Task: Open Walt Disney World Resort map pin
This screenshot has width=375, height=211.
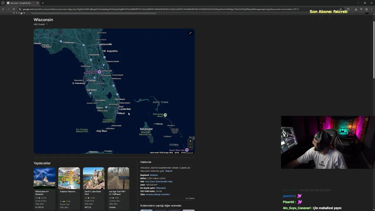Action: click(99, 72)
